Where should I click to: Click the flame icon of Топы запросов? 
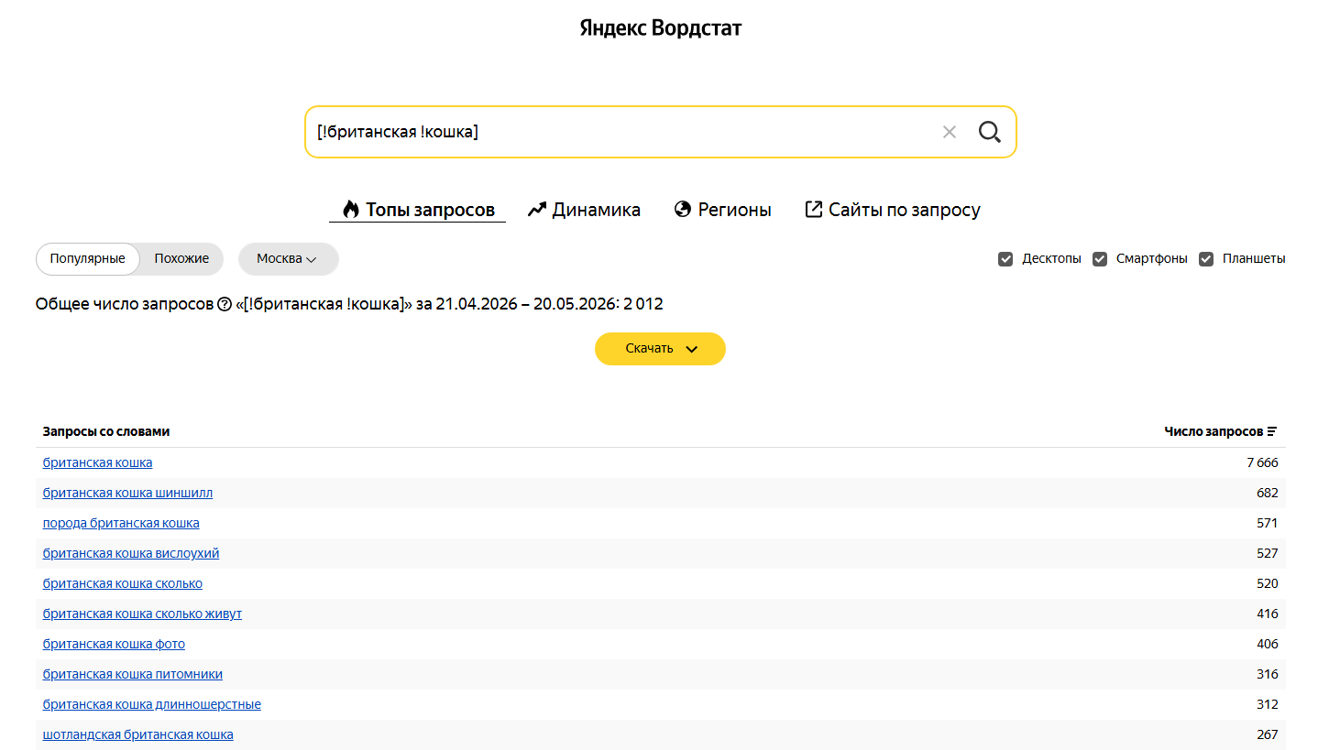click(x=350, y=210)
